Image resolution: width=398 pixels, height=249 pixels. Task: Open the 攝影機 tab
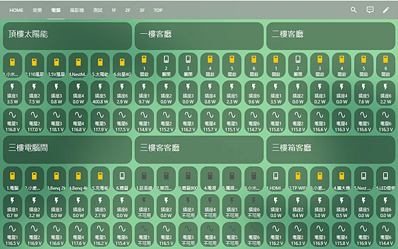77,11
